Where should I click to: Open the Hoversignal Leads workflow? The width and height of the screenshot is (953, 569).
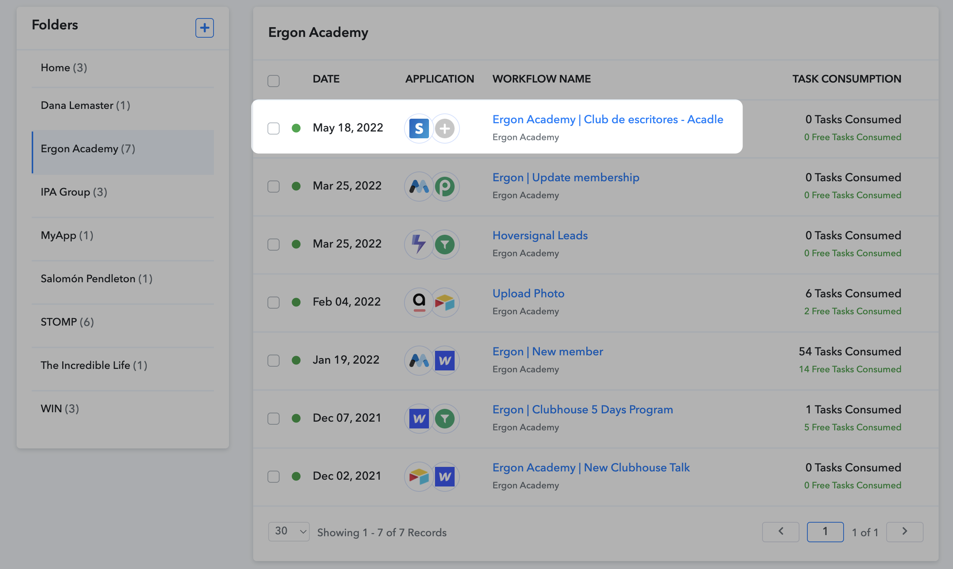(540, 236)
